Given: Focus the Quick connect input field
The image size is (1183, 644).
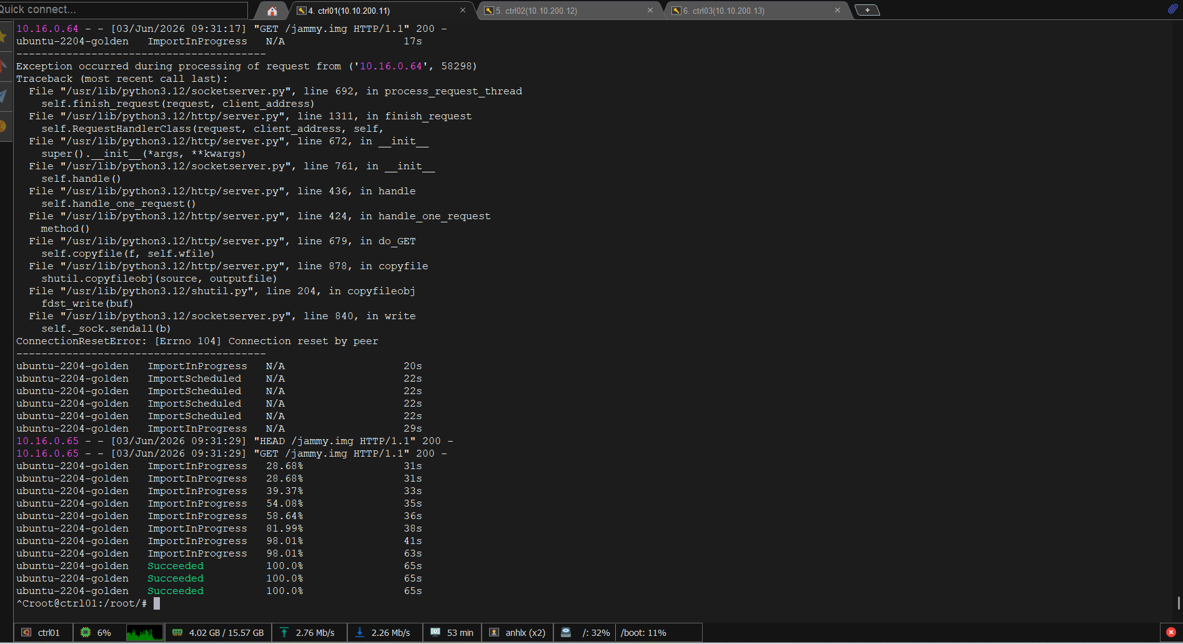Looking at the screenshot, I should click(124, 9).
